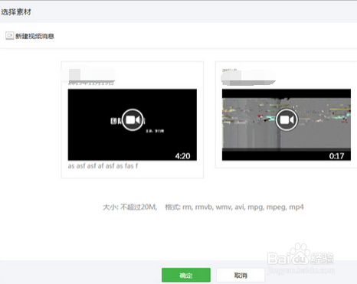Select the black 4:20 video thumbnail
Image resolution: width=357 pixels, height=284 pixels.
[x=133, y=125]
